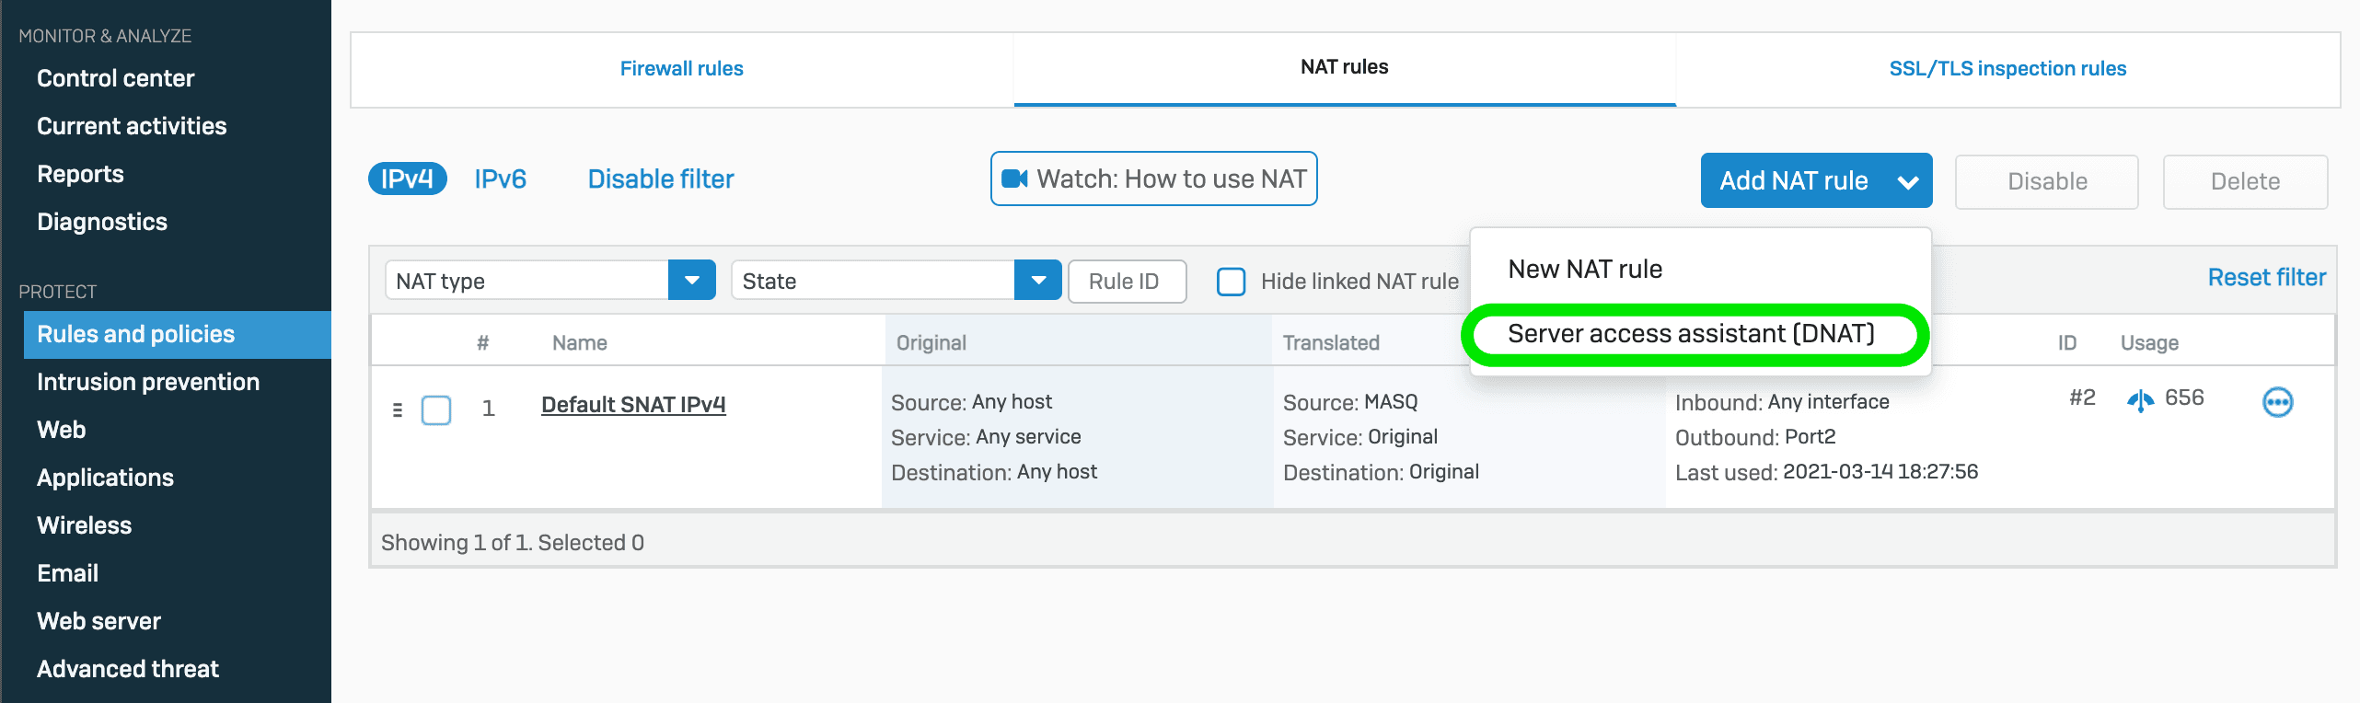
Task: Select Rules and policies sidebar item
Action: tap(178, 334)
